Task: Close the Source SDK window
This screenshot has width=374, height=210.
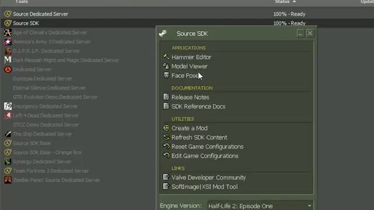Action: pyautogui.click(x=310, y=33)
